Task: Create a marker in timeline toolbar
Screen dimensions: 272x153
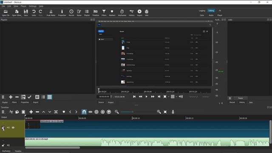Action: coord(64,112)
